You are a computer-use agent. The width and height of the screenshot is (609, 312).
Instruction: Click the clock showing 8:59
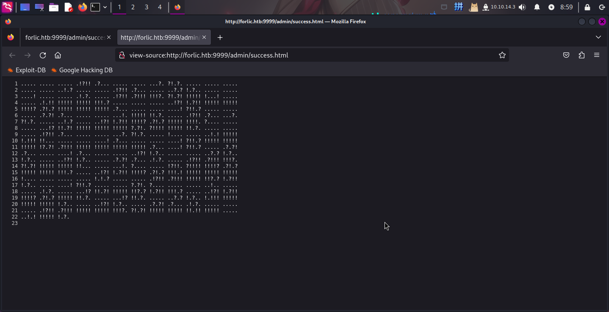(567, 7)
